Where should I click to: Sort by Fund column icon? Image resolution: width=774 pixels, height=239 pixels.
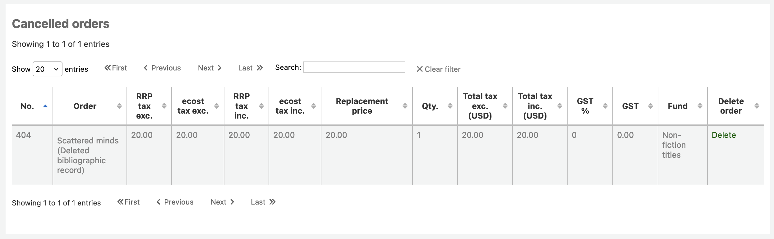pos(700,106)
